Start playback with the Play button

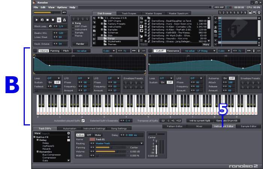pos(36,20)
